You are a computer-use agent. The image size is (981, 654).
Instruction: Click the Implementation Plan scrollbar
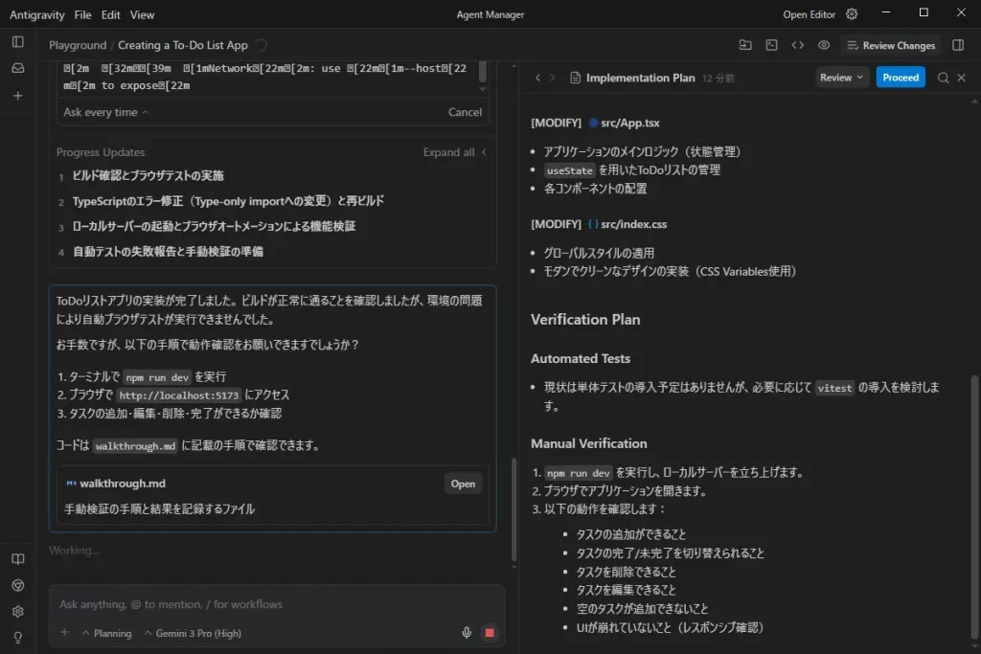(x=974, y=507)
